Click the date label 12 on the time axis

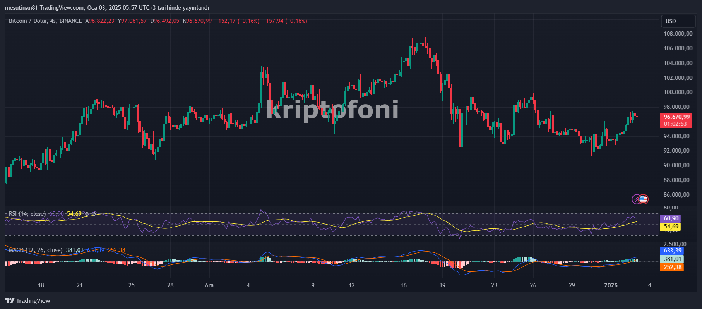[x=352, y=285]
